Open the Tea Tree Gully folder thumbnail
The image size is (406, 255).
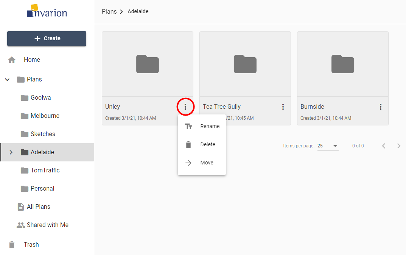(245, 64)
